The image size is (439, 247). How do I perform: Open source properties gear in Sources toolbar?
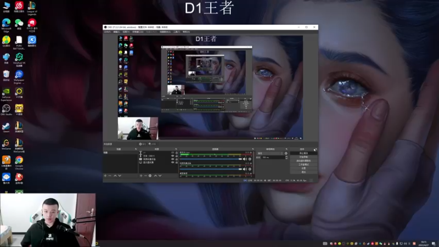click(150, 176)
